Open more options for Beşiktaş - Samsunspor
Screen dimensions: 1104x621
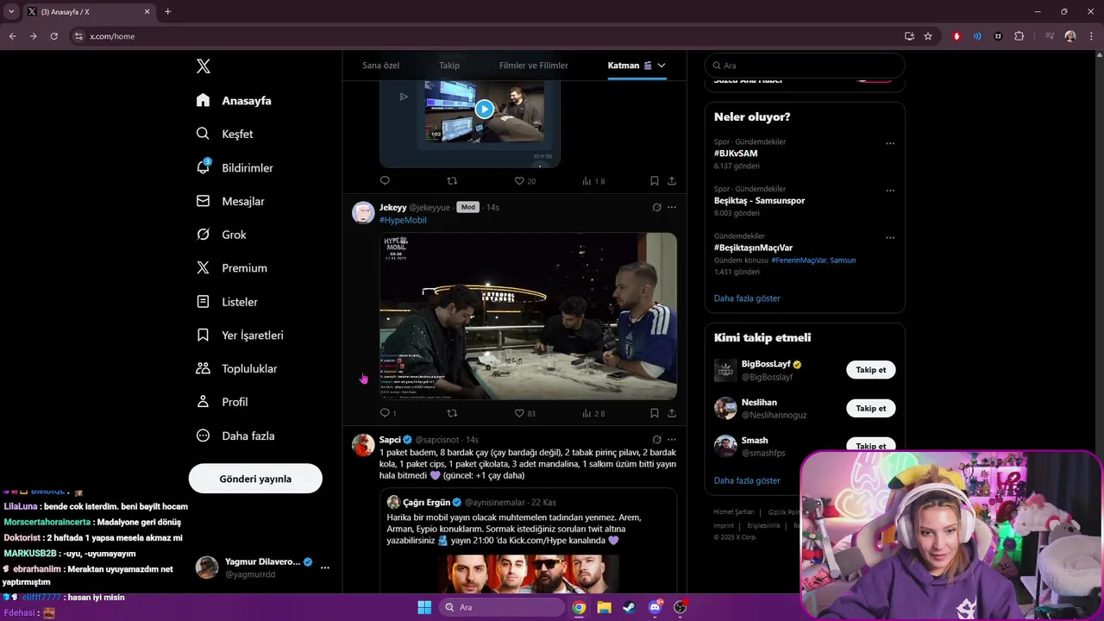click(x=890, y=191)
